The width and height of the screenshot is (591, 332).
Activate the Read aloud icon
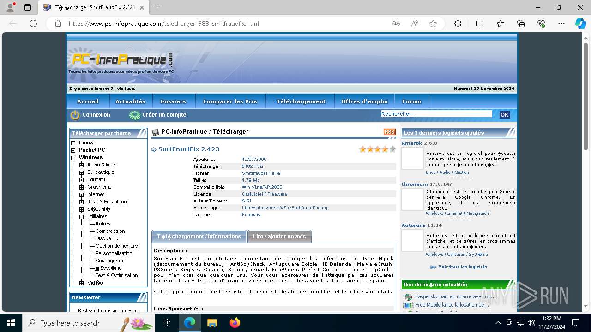pyautogui.click(x=415, y=24)
